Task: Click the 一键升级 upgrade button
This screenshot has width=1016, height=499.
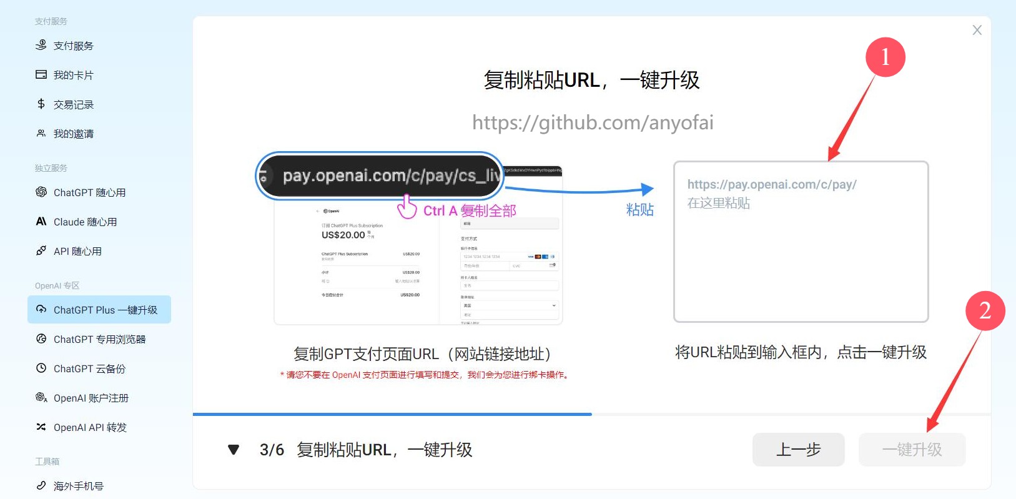Action: coord(912,450)
